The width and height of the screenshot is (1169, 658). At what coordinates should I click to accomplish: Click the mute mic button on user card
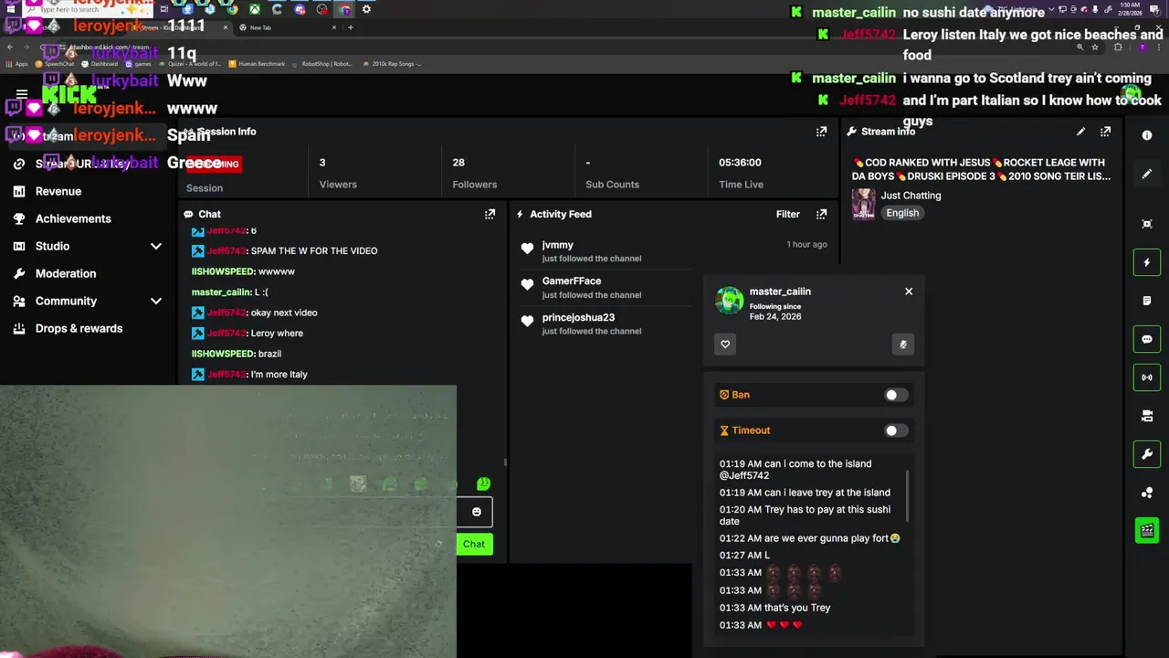point(902,345)
